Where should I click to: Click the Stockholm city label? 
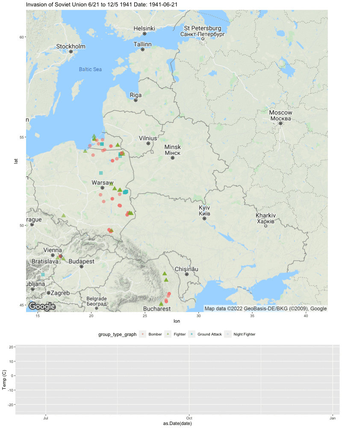click(x=71, y=46)
